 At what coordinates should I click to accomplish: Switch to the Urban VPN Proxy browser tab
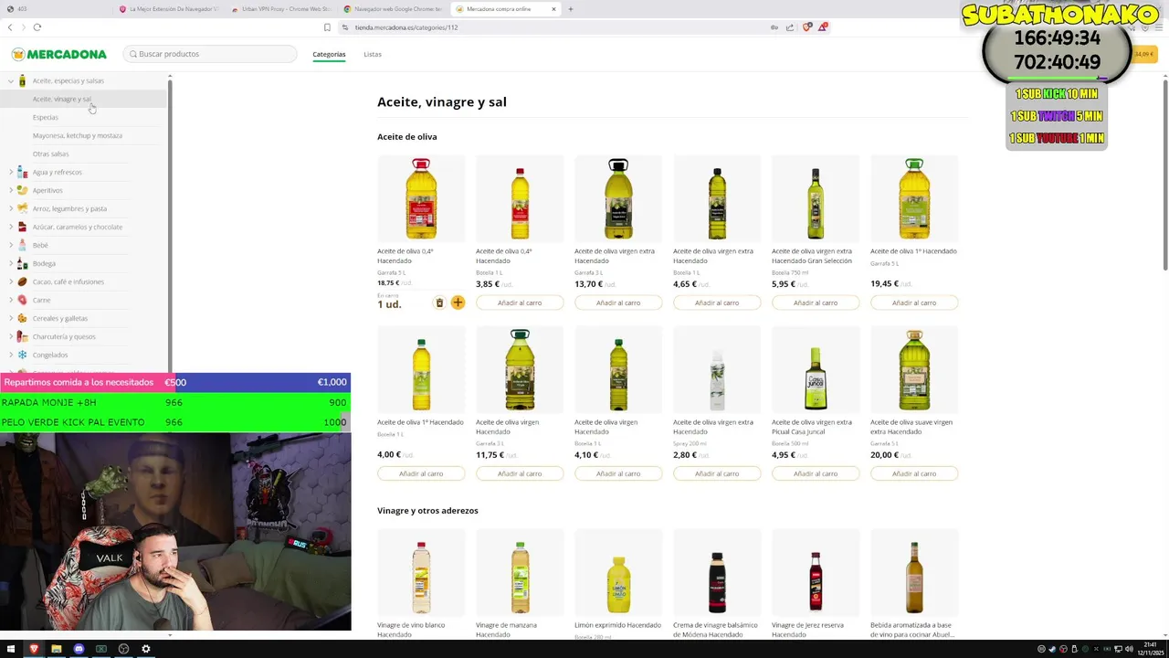point(280,9)
